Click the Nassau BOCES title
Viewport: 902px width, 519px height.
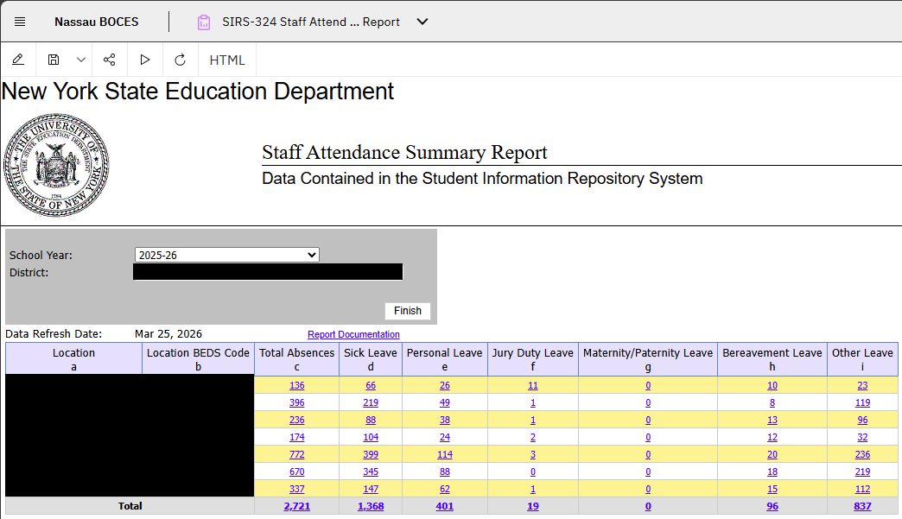(97, 22)
